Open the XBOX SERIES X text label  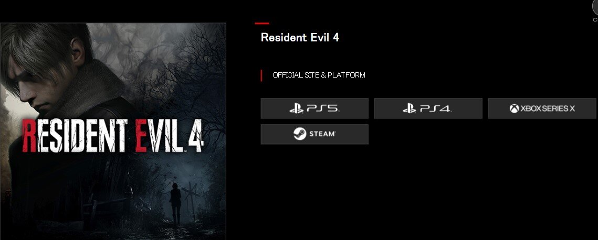coord(548,108)
